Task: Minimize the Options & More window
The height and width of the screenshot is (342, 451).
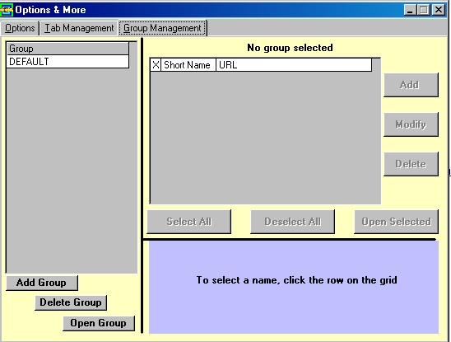Action: coord(410,10)
